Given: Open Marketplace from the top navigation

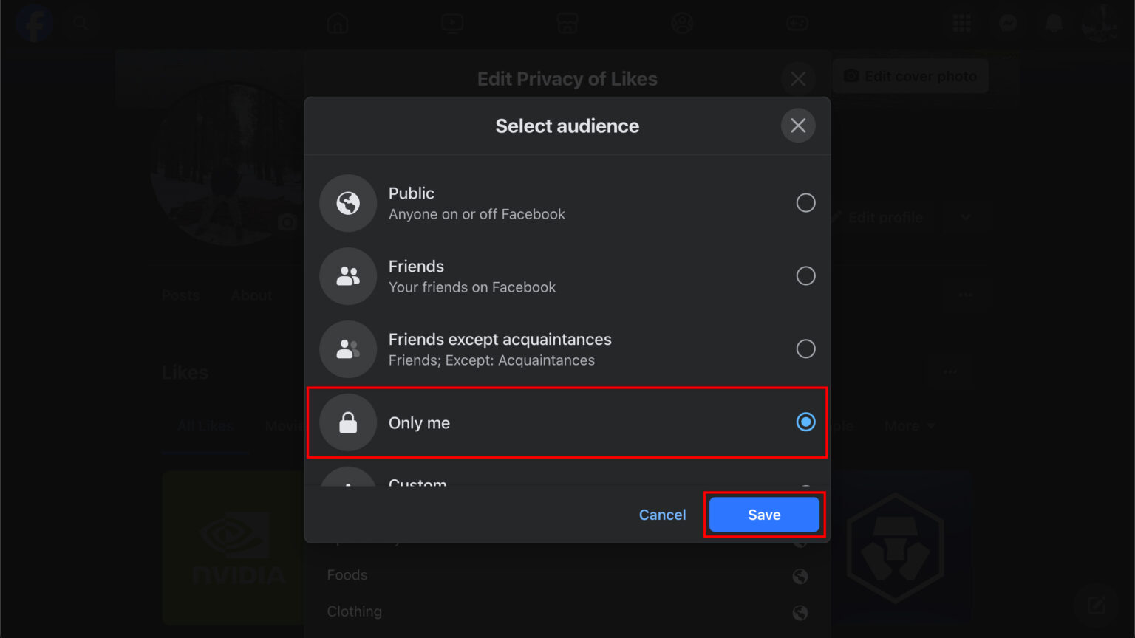Looking at the screenshot, I should [x=567, y=23].
